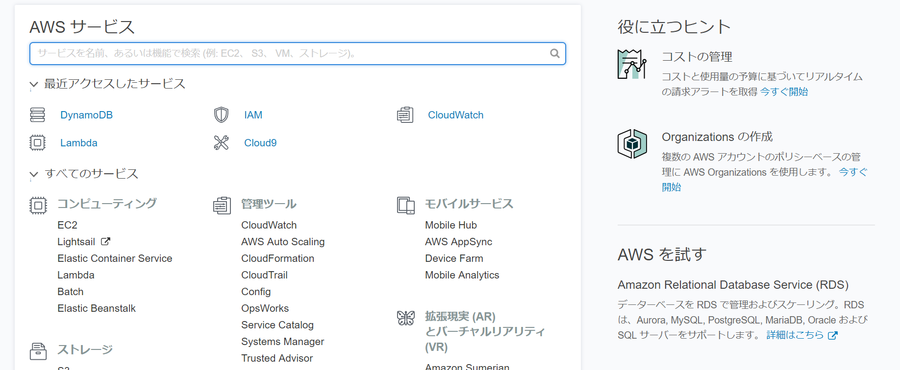The image size is (900, 370).
Task: Click external link icon after 詳細はこちら
Action: pos(832,335)
